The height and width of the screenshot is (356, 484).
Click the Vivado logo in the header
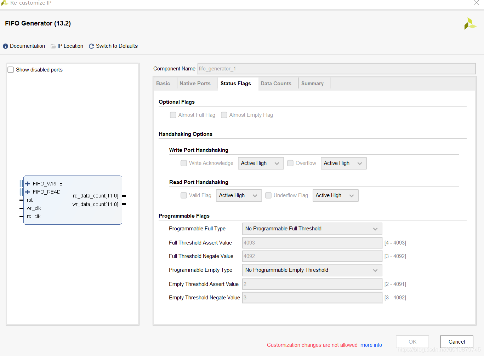470,24
